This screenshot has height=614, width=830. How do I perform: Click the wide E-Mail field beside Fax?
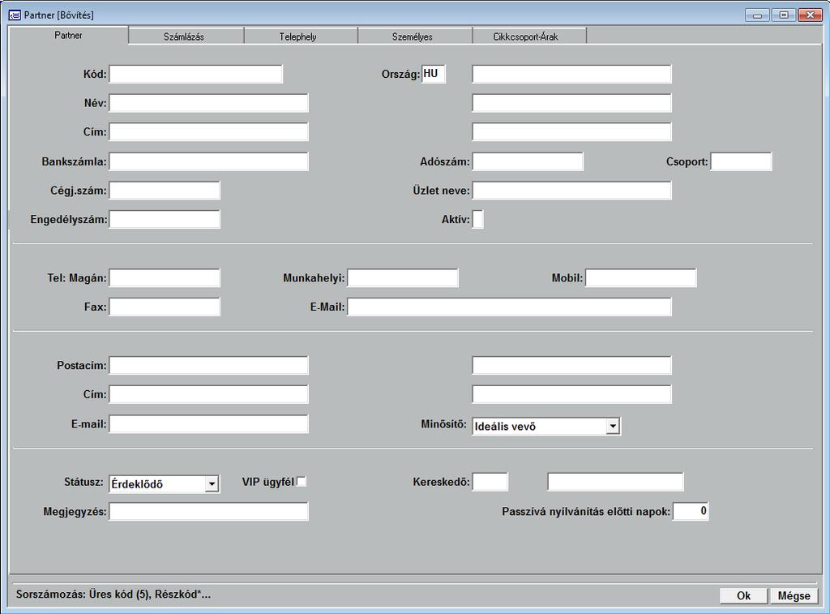pos(509,307)
